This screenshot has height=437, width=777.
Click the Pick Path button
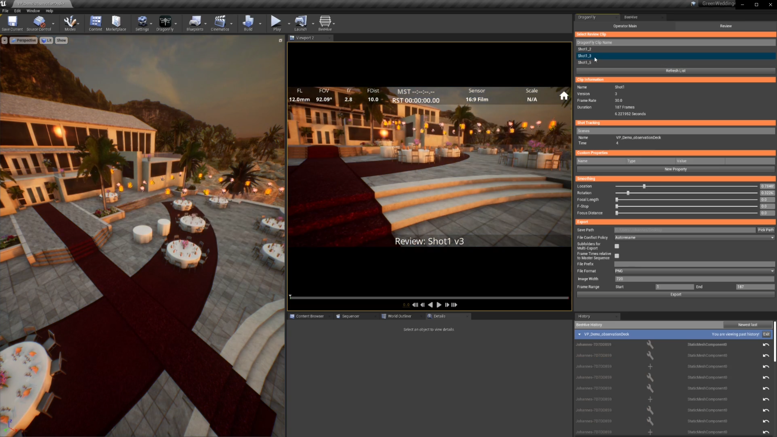click(x=766, y=230)
